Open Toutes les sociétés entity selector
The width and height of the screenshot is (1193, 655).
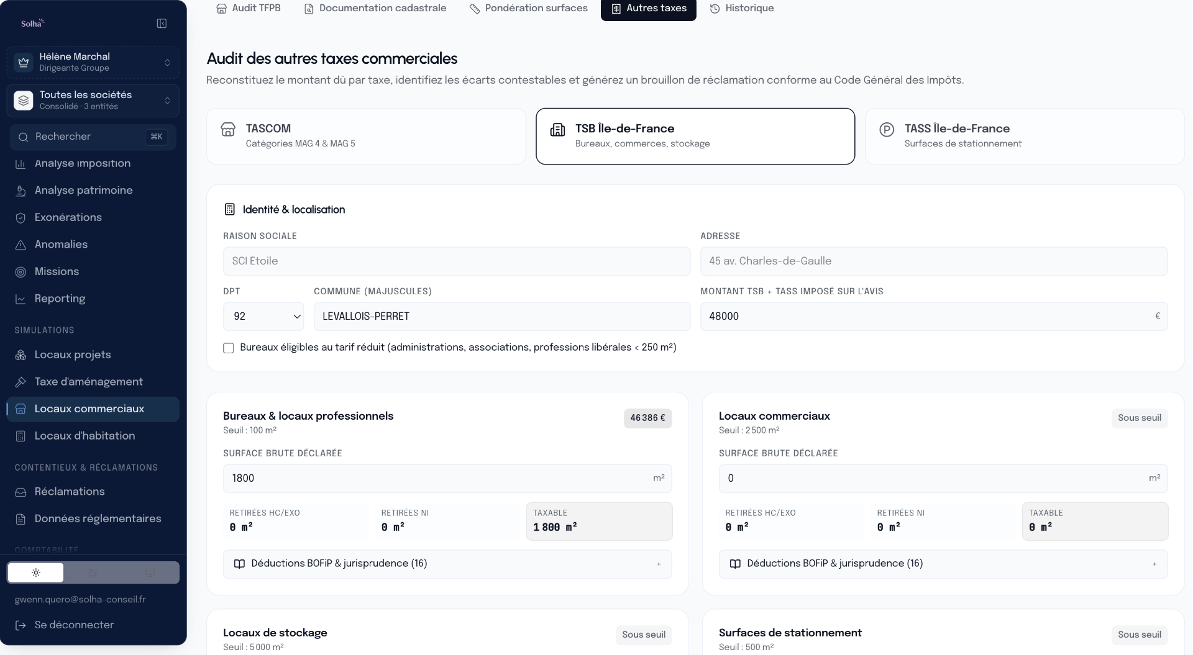pyautogui.click(x=93, y=101)
